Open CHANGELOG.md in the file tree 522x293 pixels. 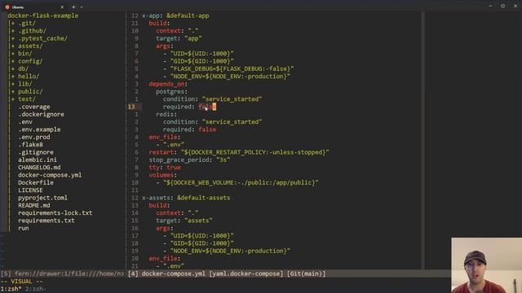[39, 168]
